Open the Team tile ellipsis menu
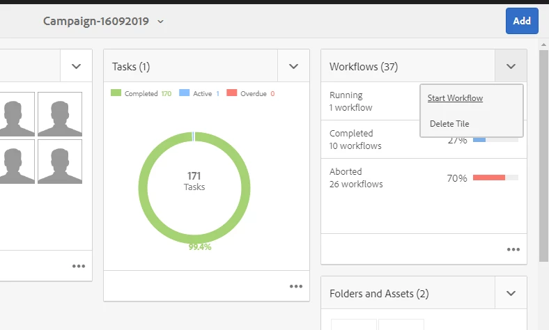This screenshot has width=549, height=330. click(79, 267)
